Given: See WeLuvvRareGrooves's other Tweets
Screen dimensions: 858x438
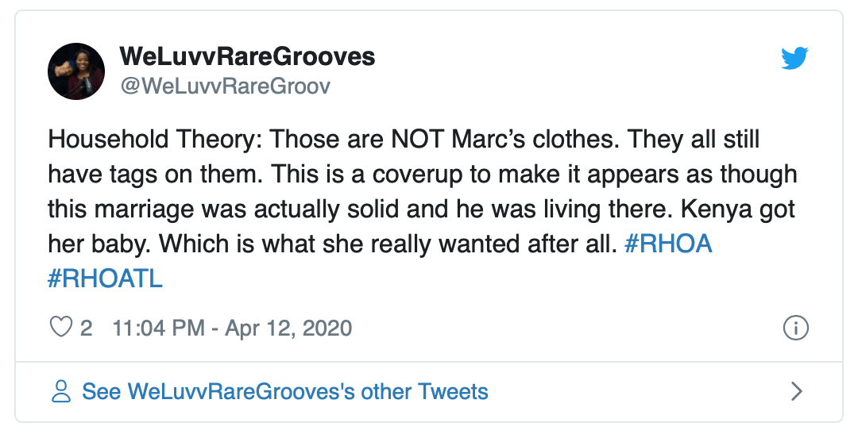Looking at the screenshot, I should pyautogui.click(x=285, y=391).
